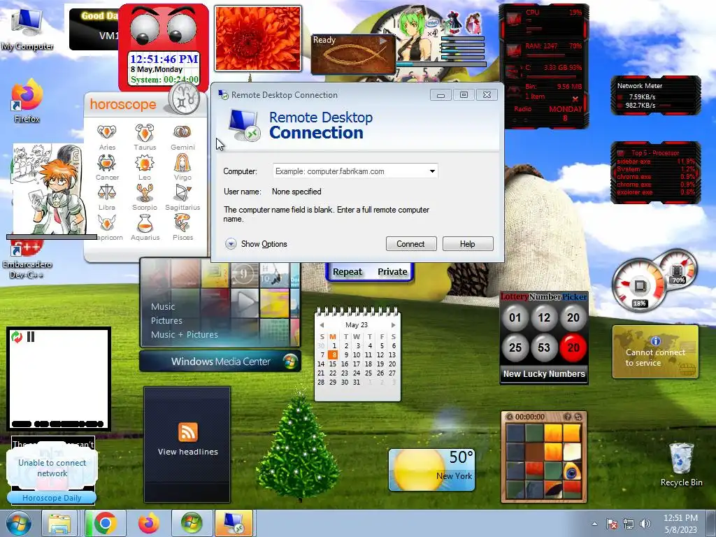The width and height of the screenshot is (716, 537).
Task: Select the Leo sign in horoscope gadget
Action: tap(145, 167)
